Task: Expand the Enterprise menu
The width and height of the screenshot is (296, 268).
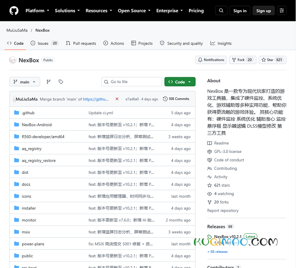Action: pyautogui.click(x=169, y=11)
